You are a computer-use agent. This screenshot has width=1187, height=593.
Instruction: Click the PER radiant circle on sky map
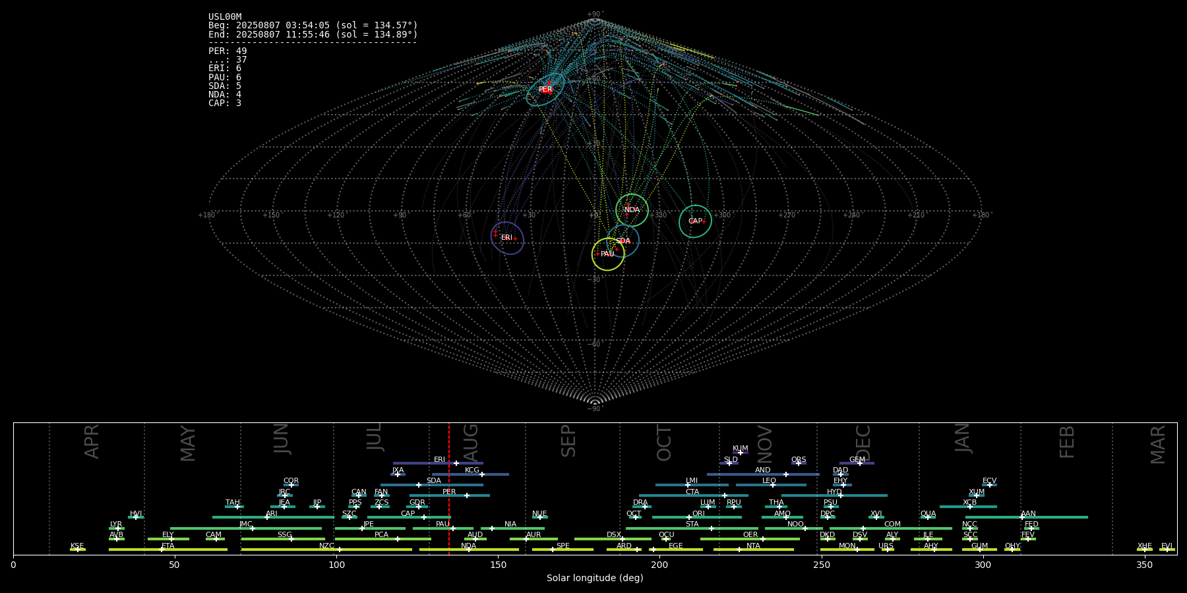click(x=545, y=90)
